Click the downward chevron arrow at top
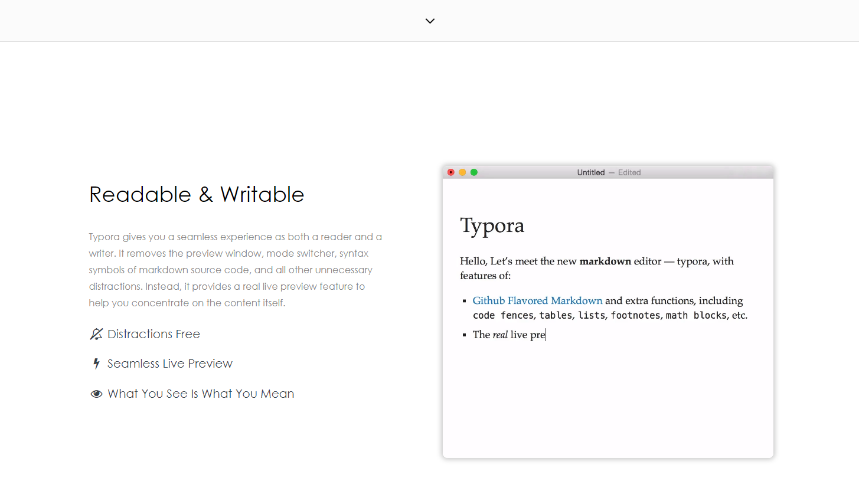The width and height of the screenshot is (859, 504). tap(430, 21)
